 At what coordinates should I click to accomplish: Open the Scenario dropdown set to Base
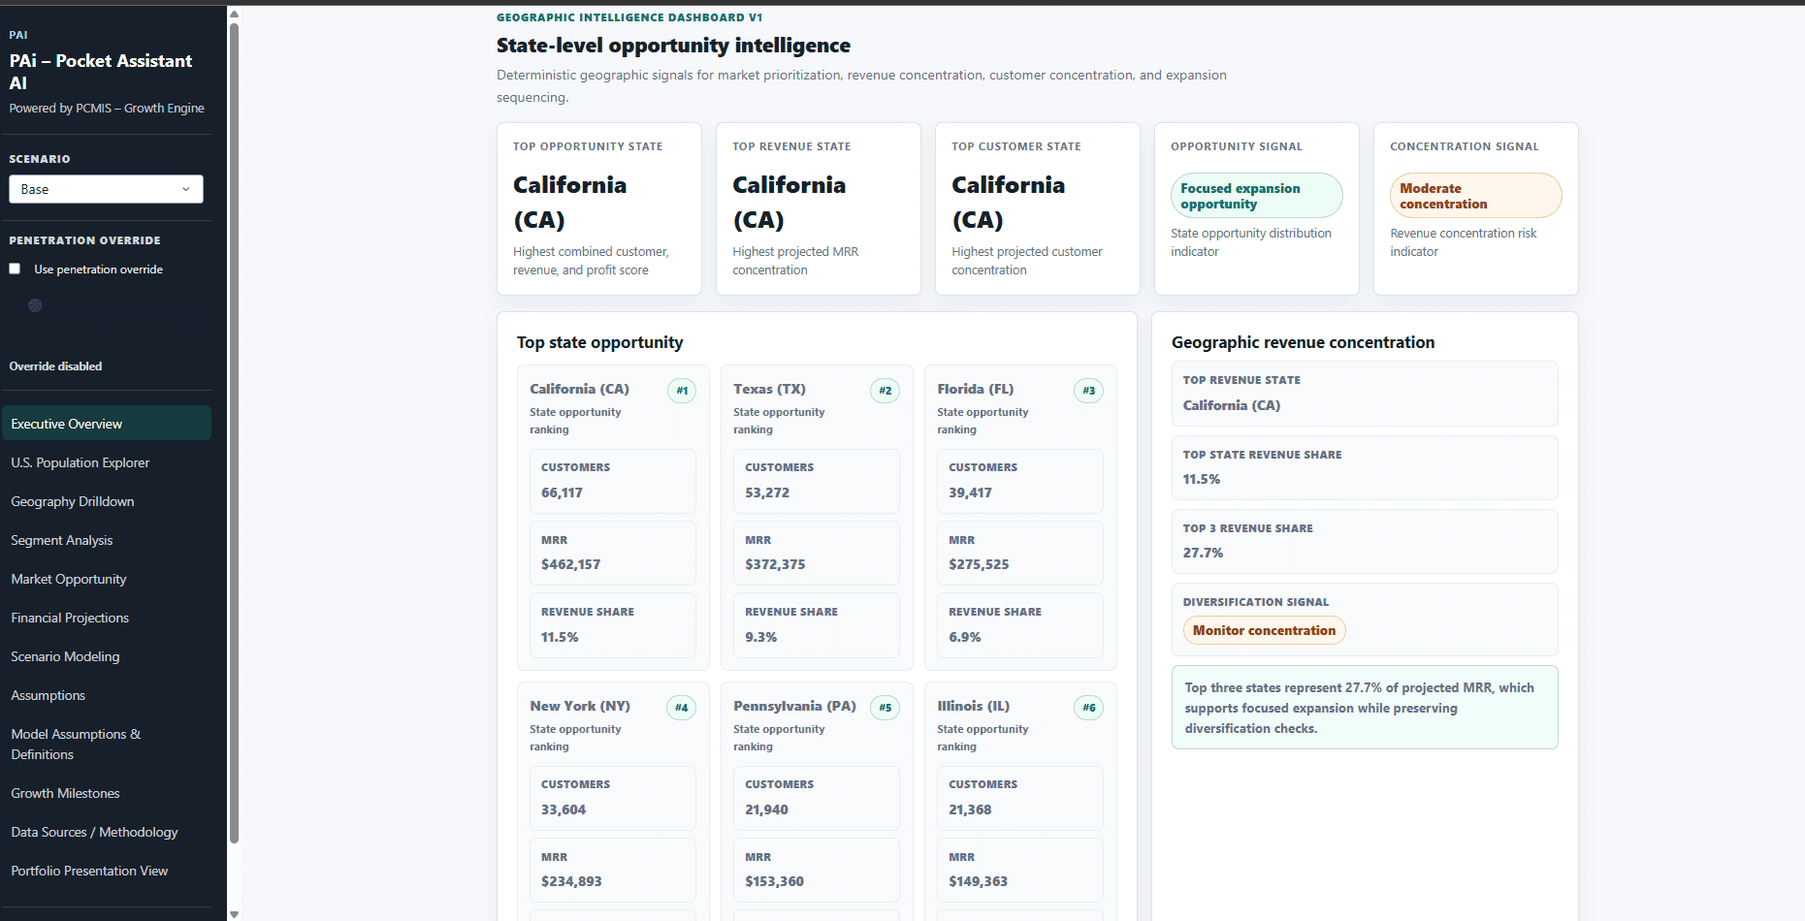106,189
